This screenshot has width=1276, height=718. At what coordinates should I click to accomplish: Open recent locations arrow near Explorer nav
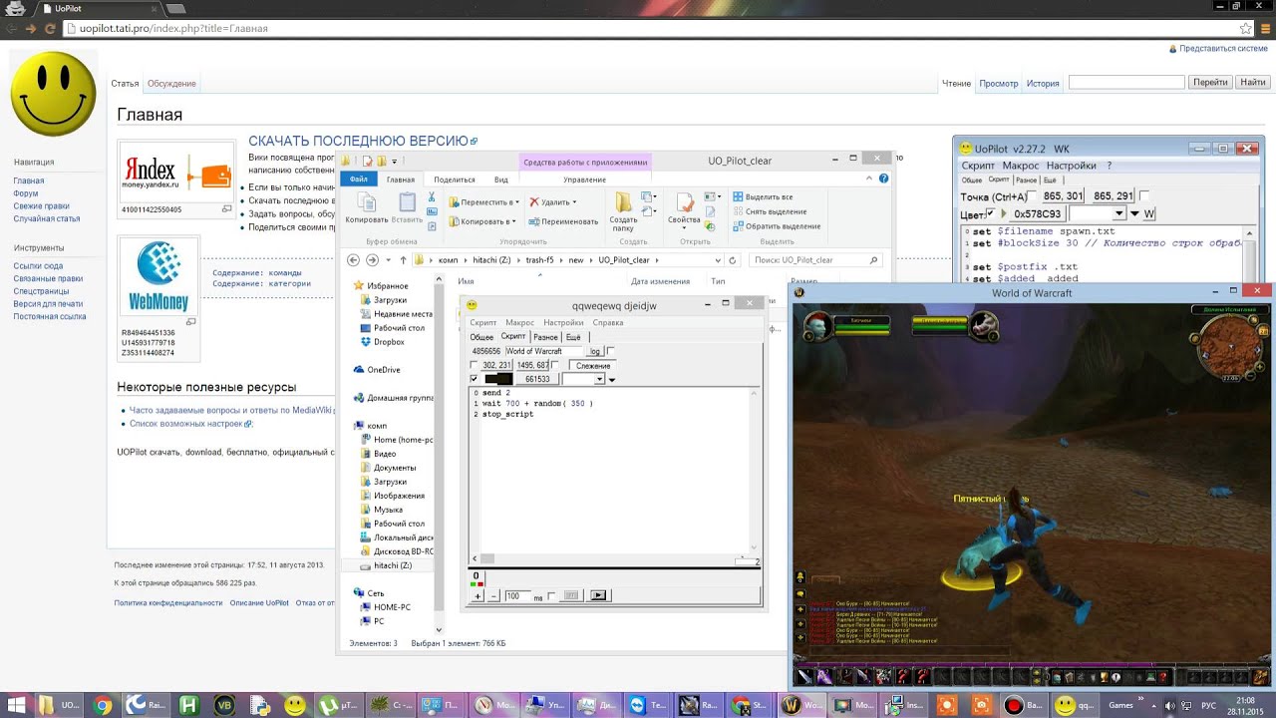pos(388,260)
